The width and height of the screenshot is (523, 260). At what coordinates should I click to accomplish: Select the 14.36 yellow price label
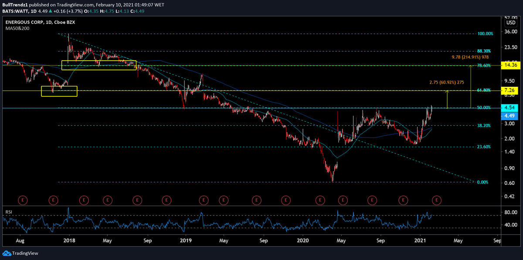(x=509, y=65)
